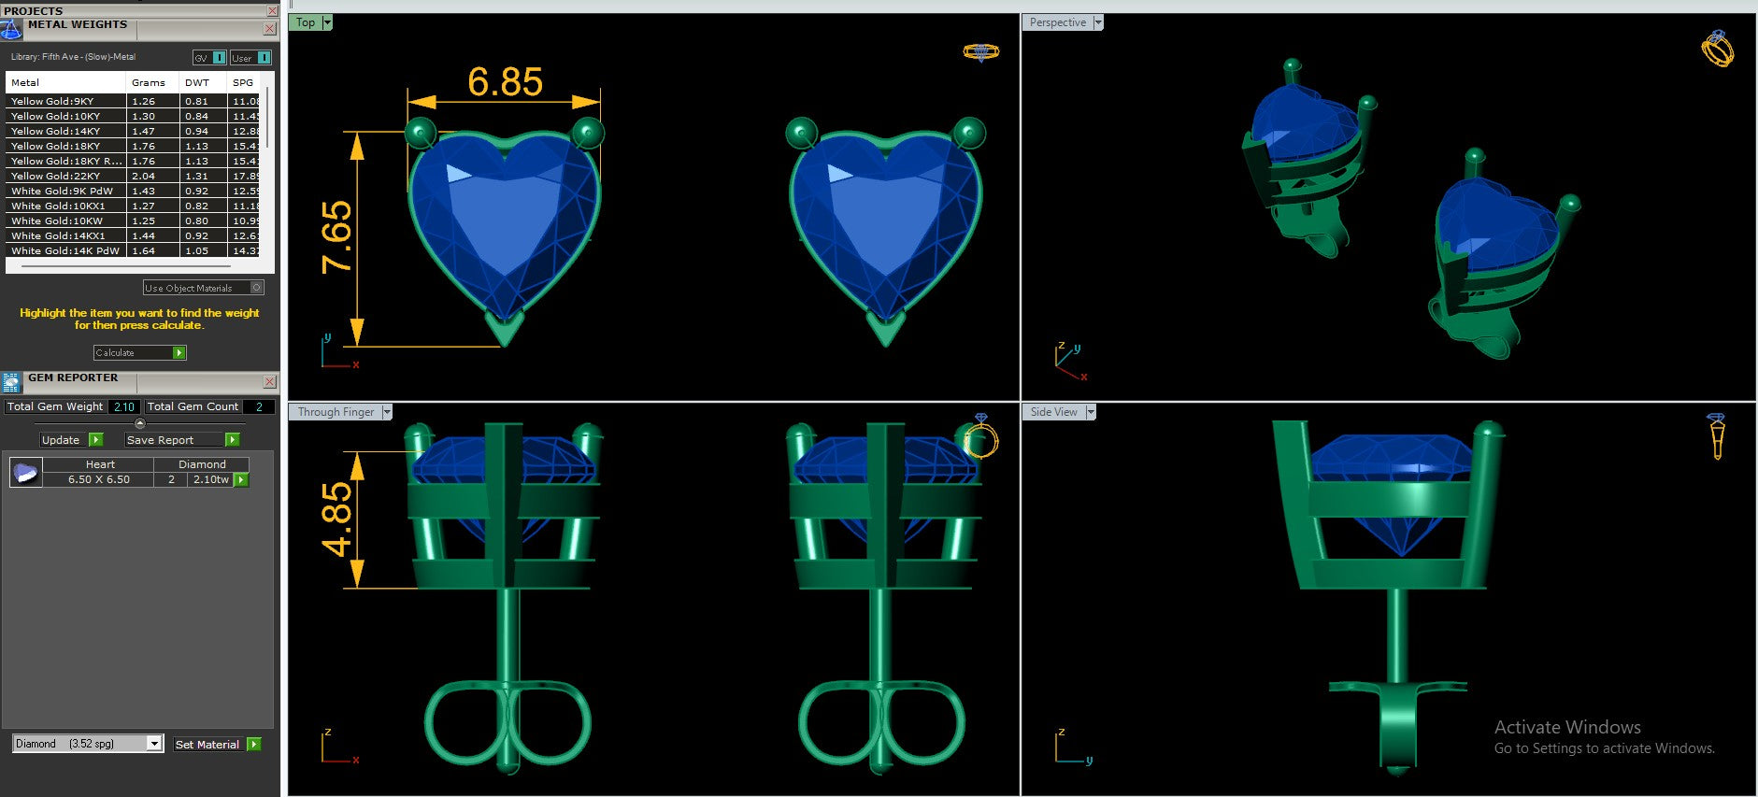Open the Perspective viewport dropdown arrow

click(x=1098, y=22)
